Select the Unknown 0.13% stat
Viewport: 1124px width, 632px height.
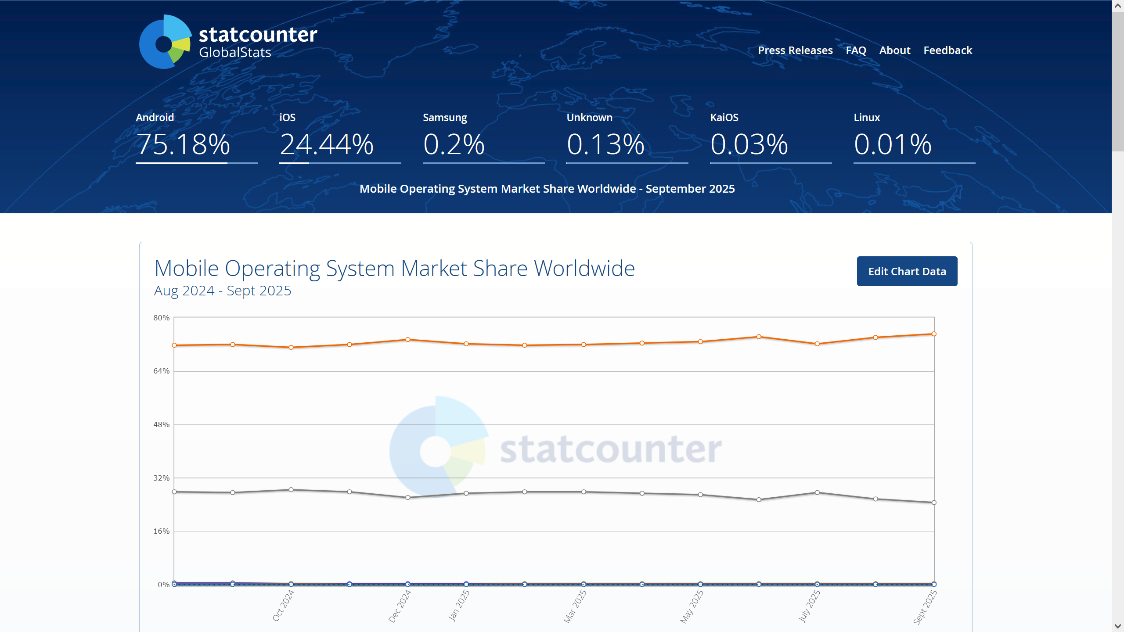[x=605, y=144]
